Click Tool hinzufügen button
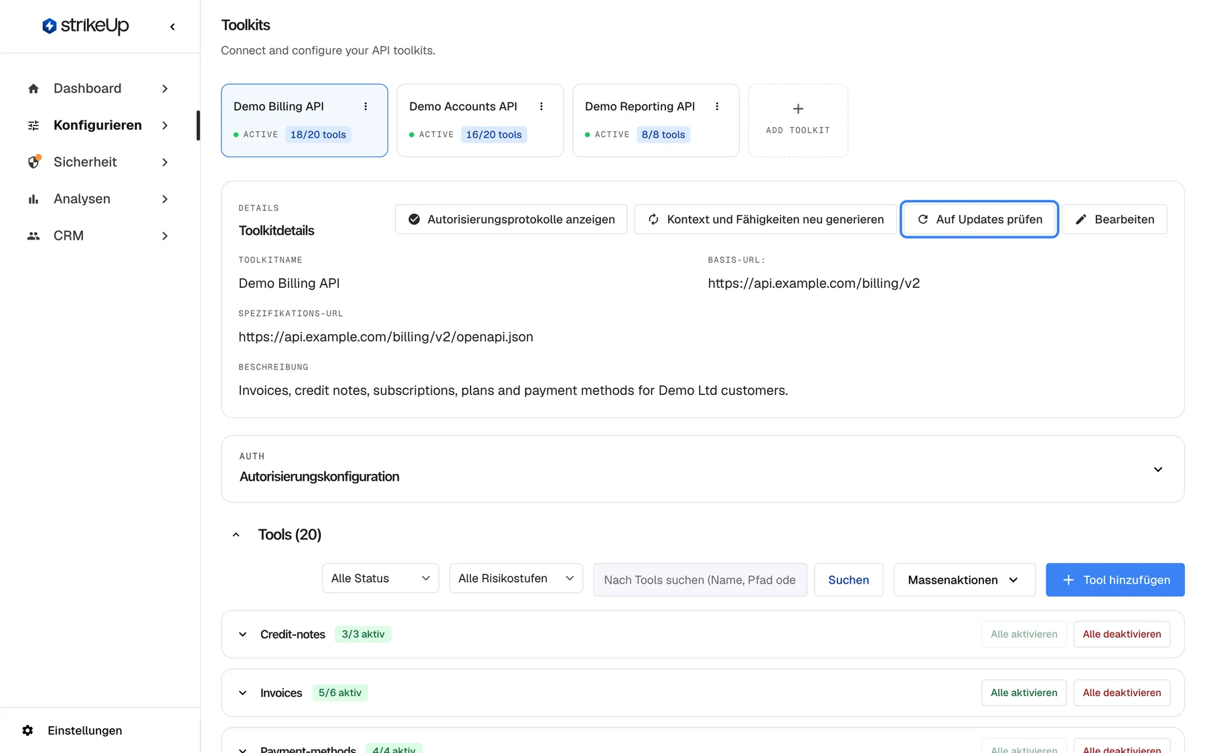1205x753 pixels. pyautogui.click(x=1115, y=580)
